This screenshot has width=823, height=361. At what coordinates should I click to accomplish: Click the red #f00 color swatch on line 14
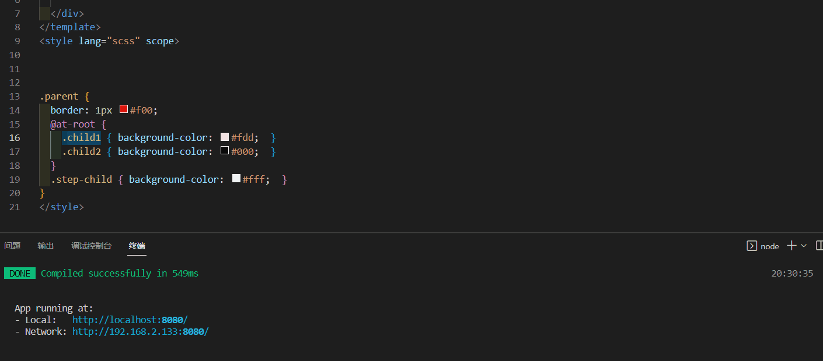(123, 108)
